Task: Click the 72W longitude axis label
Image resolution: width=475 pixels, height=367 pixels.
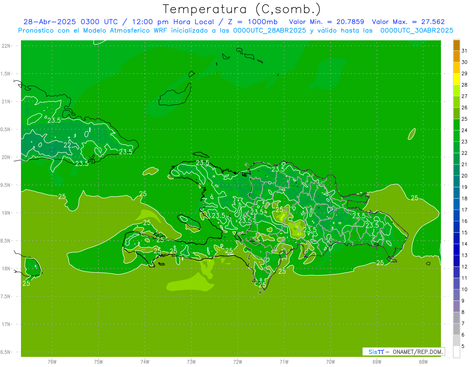Action: pos(237,362)
